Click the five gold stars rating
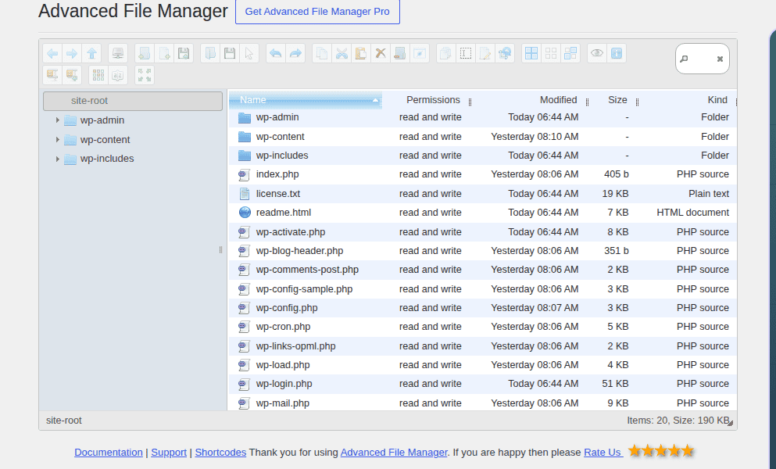776x469 pixels. tap(660, 451)
